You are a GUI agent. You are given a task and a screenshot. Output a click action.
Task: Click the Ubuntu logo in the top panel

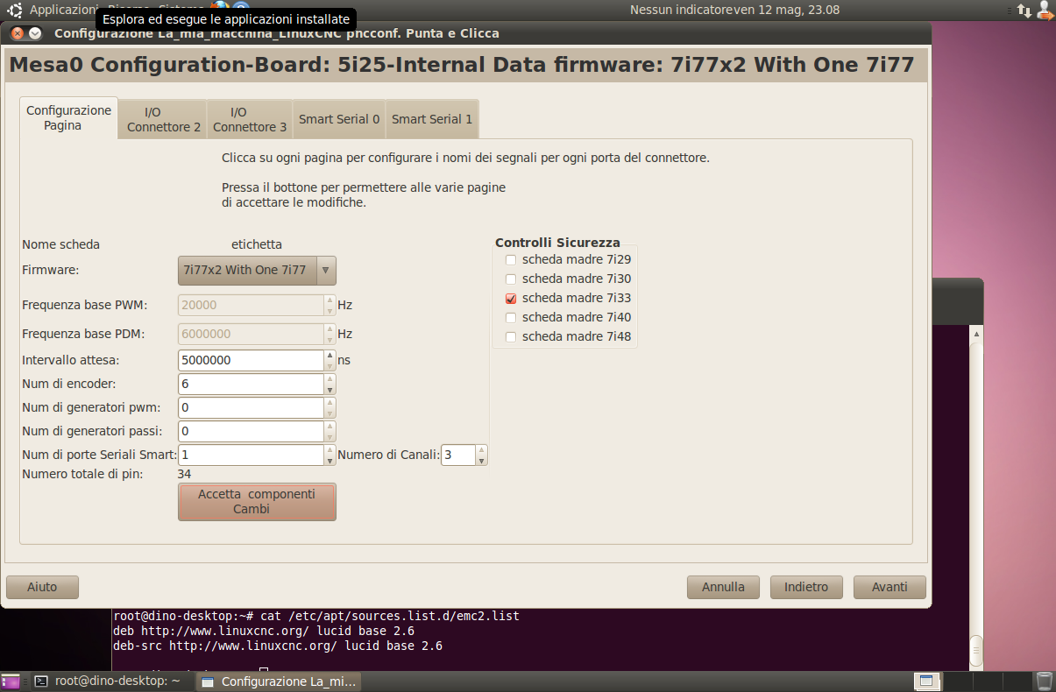pos(15,10)
